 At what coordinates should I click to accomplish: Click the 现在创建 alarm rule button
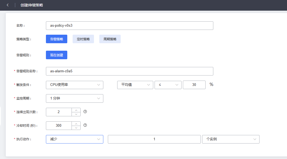coord(57,55)
